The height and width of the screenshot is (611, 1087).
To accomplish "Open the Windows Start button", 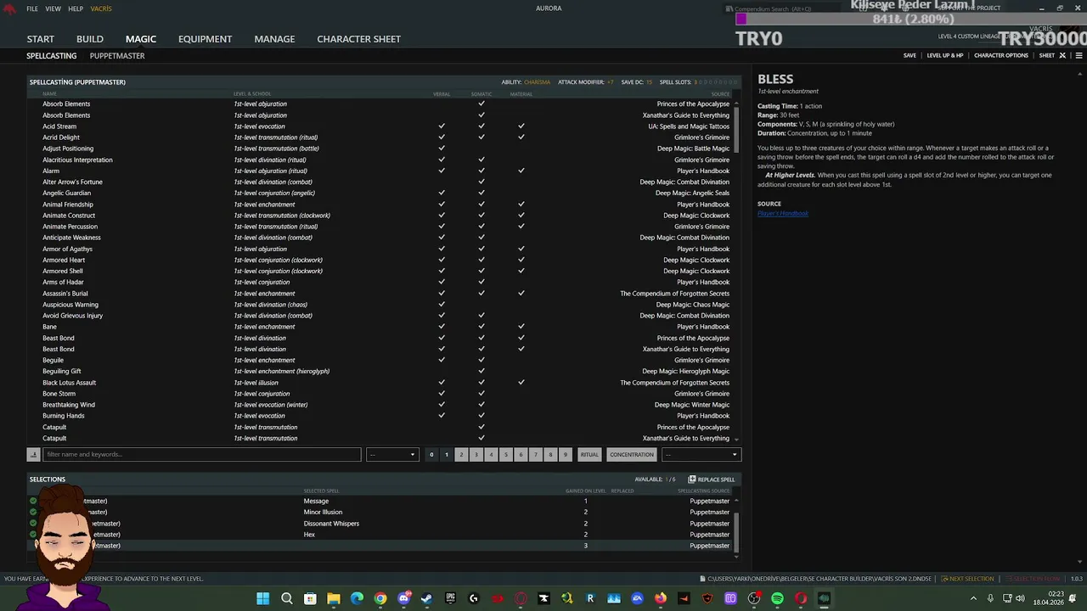I will click(263, 598).
